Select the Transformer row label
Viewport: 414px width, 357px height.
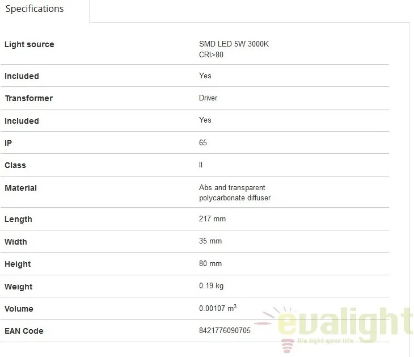tap(29, 98)
